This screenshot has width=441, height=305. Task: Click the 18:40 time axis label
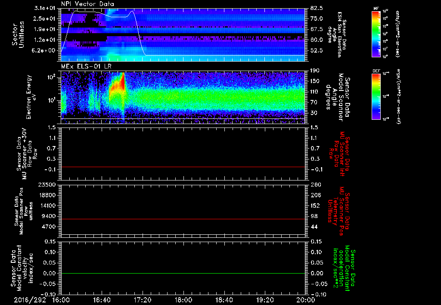pos(224,300)
